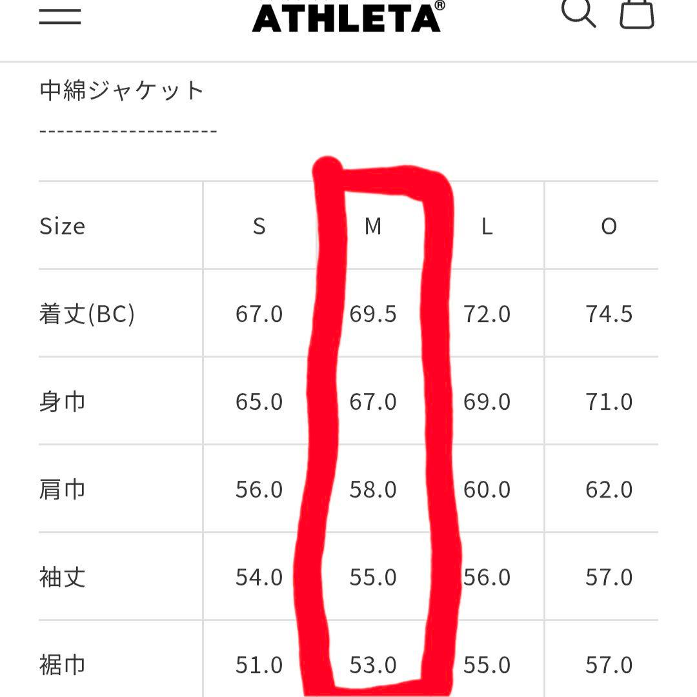Click the 裾巾 row label
The height and width of the screenshot is (697, 697).
62,663
